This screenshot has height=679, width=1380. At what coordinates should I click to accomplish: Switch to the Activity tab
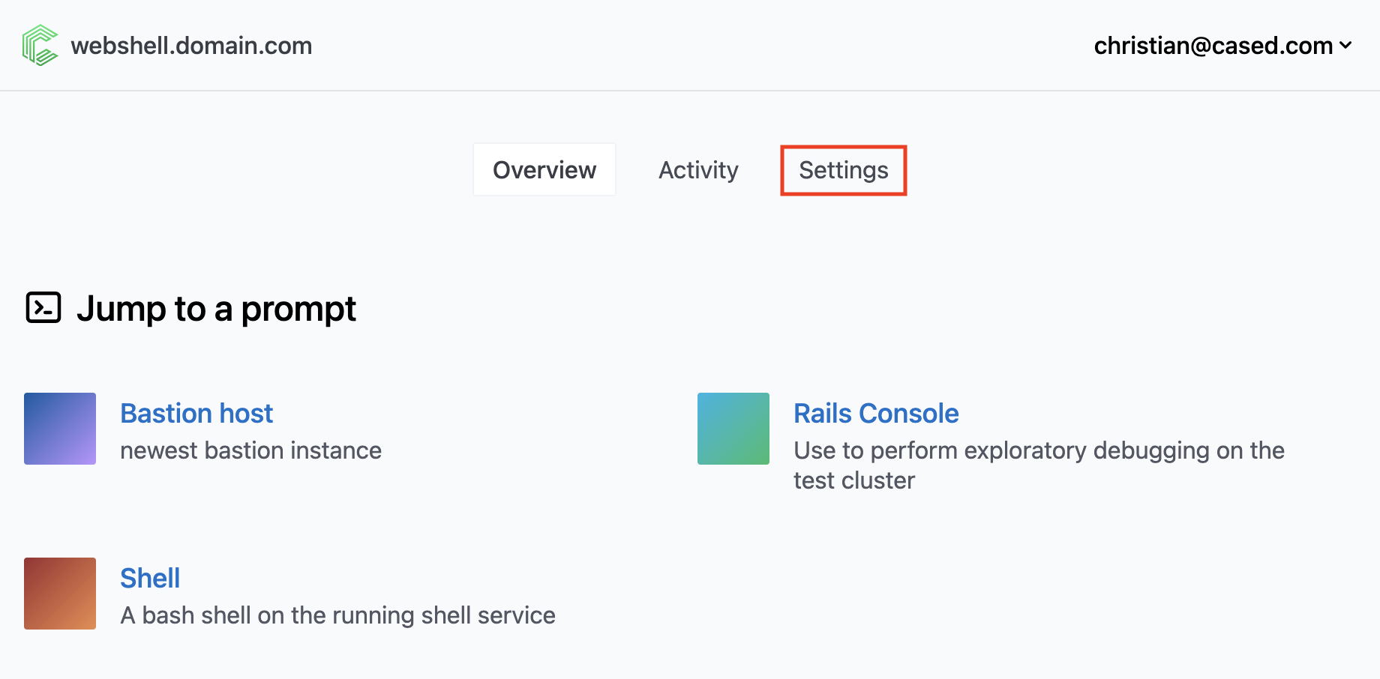click(698, 170)
